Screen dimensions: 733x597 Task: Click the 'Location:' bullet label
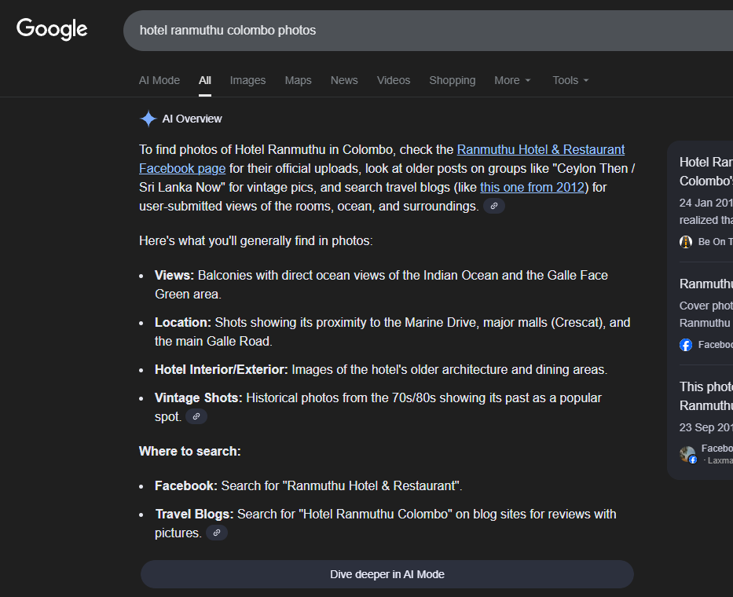[183, 323]
